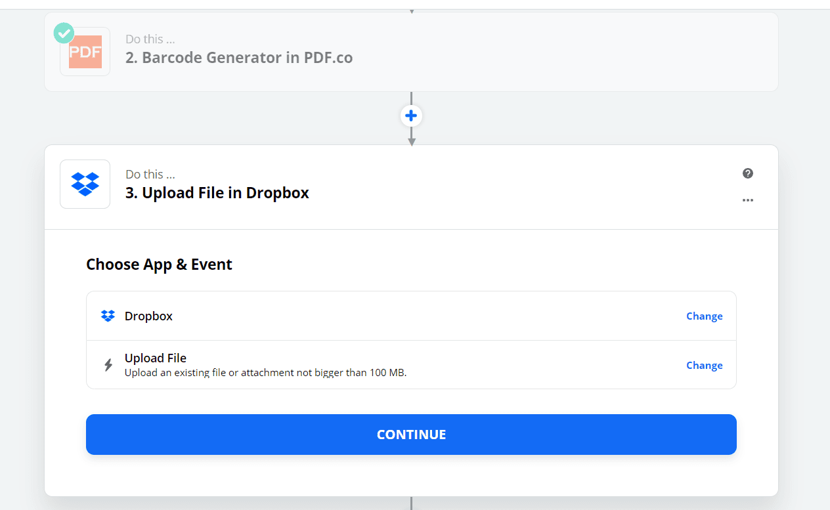The height and width of the screenshot is (510, 830).
Task: Click the Dropbox logo in the step 3 header
Action: (x=85, y=184)
